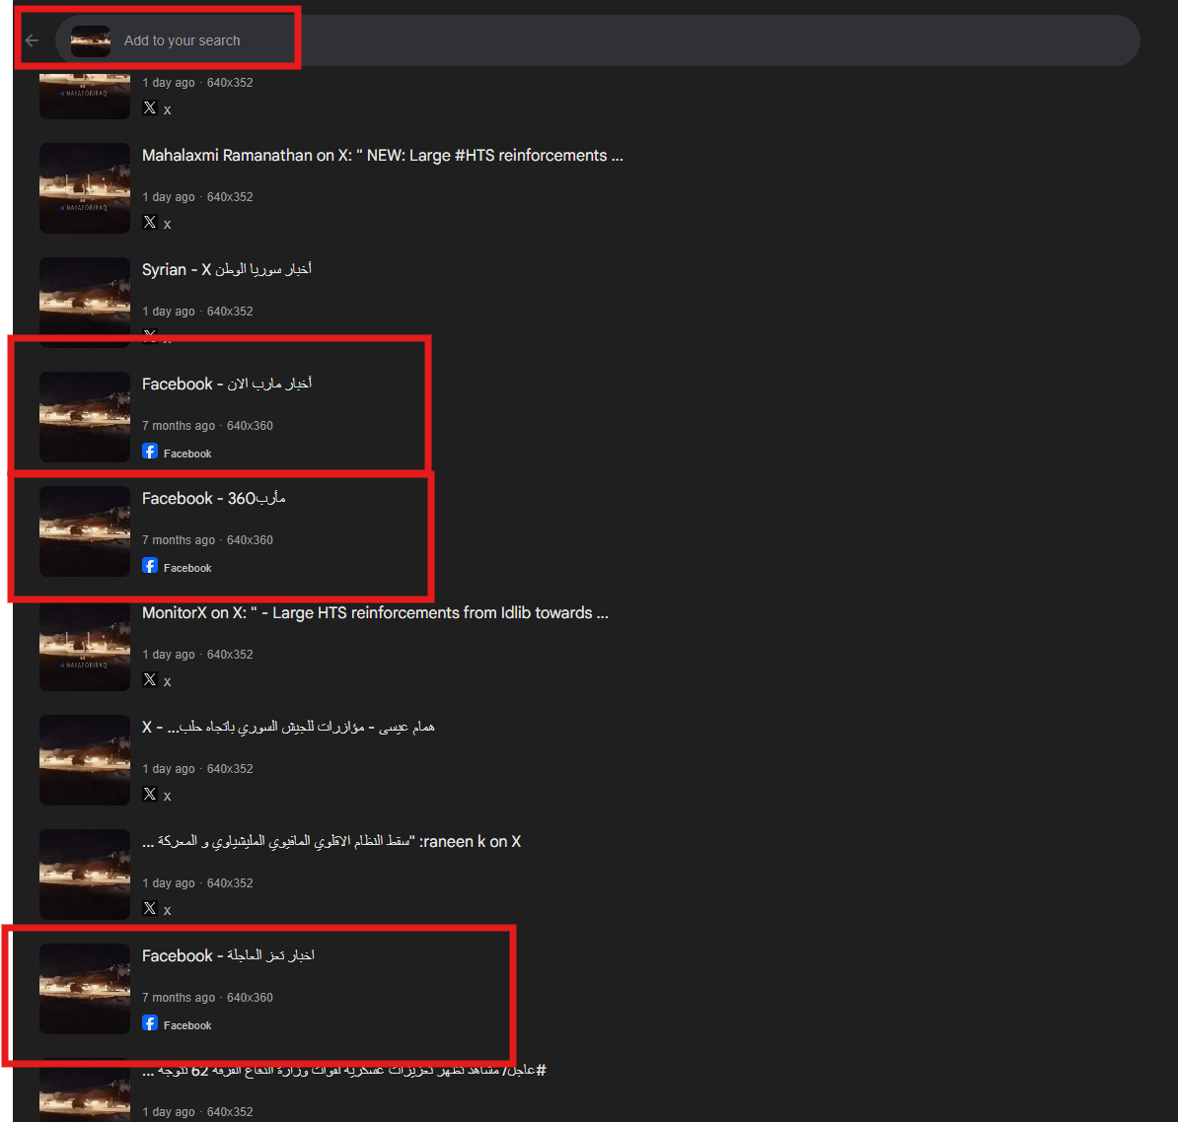
Task: Click X icon under raneen k result
Action: tap(150, 908)
